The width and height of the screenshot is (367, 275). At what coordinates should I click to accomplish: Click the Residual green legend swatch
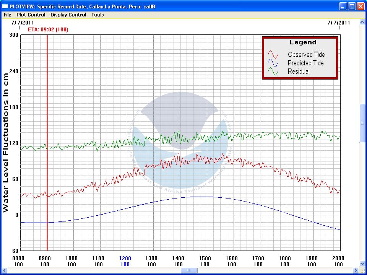[x=273, y=72]
